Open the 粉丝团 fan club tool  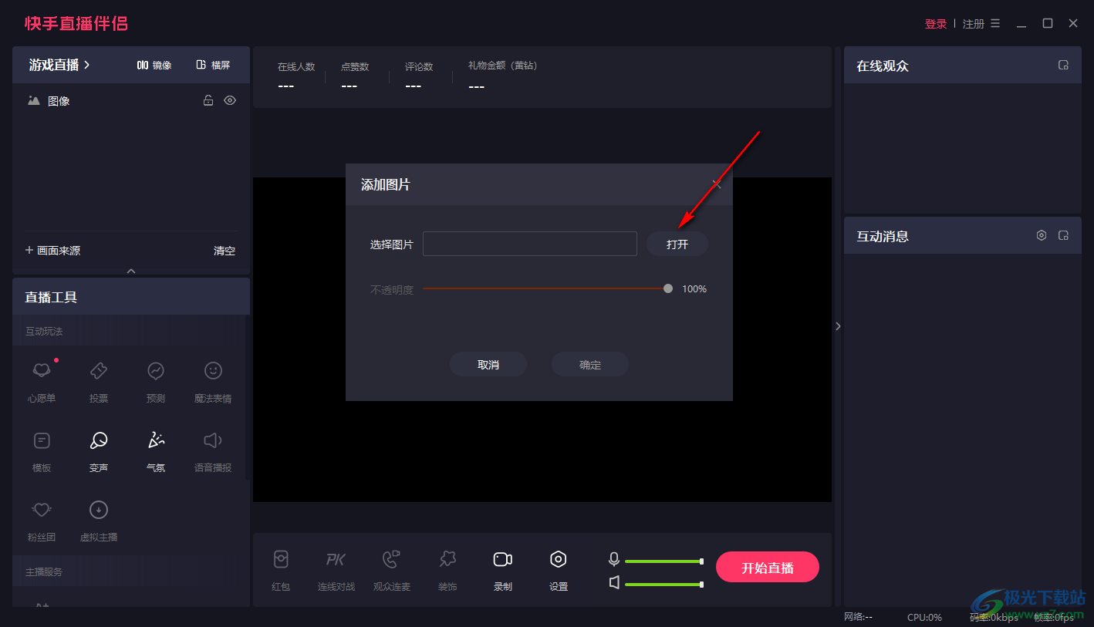42,520
